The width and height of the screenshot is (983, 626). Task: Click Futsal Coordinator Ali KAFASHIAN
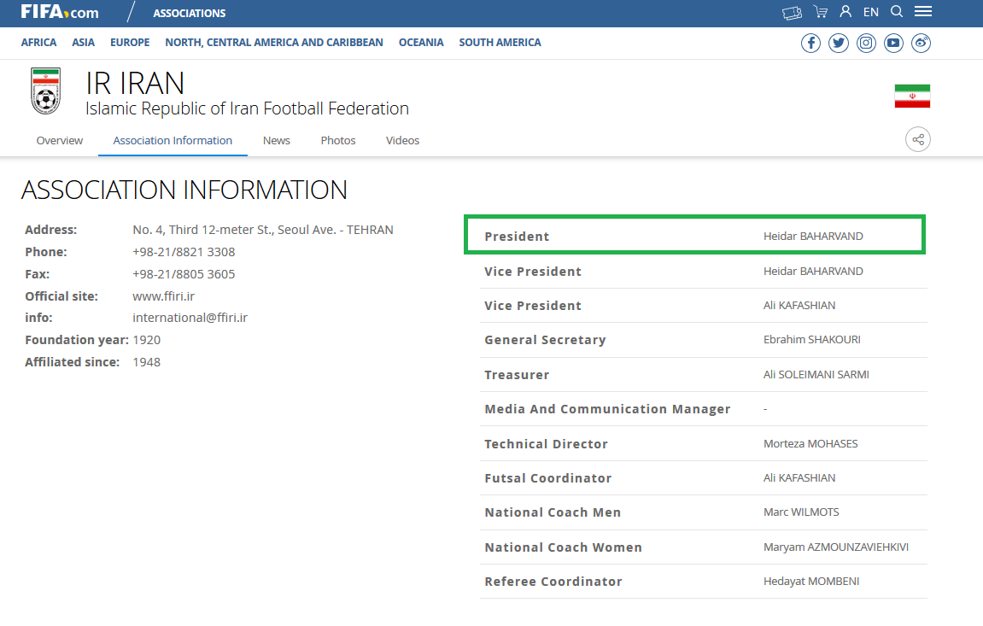pyautogui.click(x=799, y=478)
